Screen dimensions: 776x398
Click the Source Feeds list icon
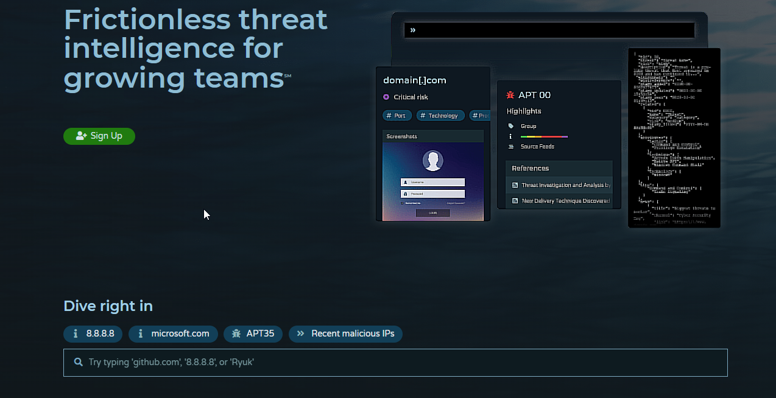pos(510,147)
